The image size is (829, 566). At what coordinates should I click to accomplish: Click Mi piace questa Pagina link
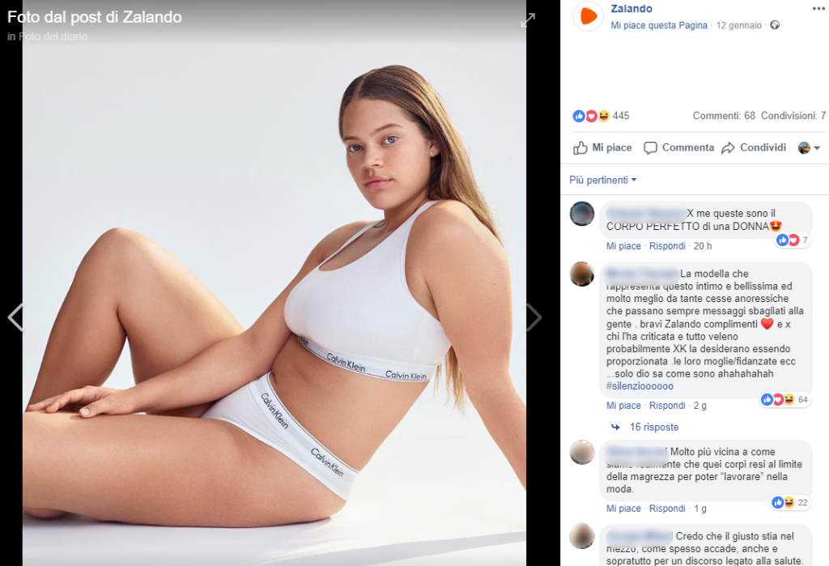click(659, 25)
